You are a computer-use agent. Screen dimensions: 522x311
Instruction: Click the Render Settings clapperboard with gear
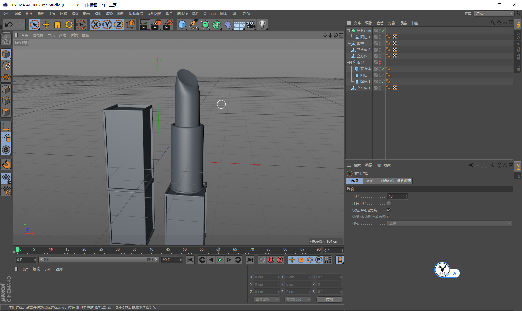point(168,25)
